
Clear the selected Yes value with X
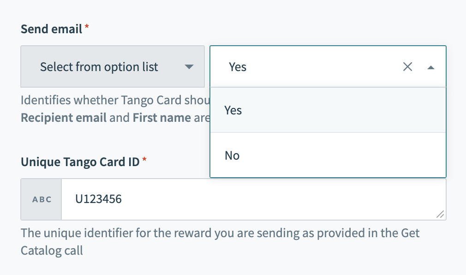[x=407, y=67]
